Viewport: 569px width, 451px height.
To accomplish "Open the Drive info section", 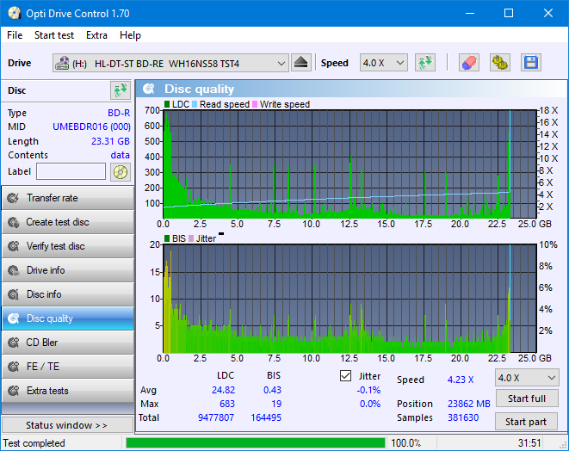I will 68,270.
